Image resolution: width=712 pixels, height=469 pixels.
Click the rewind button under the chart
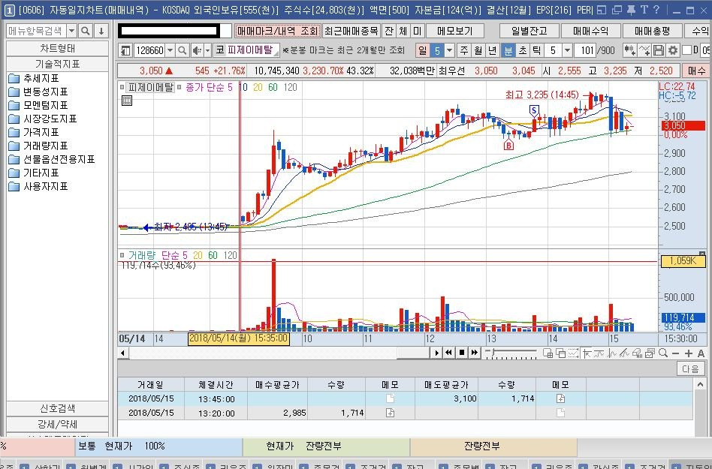tap(449, 353)
